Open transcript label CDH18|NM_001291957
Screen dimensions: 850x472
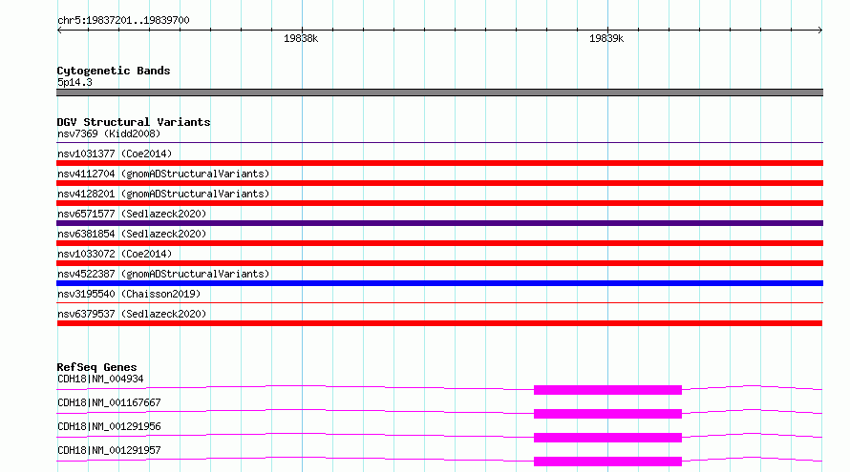coord(109,450)
